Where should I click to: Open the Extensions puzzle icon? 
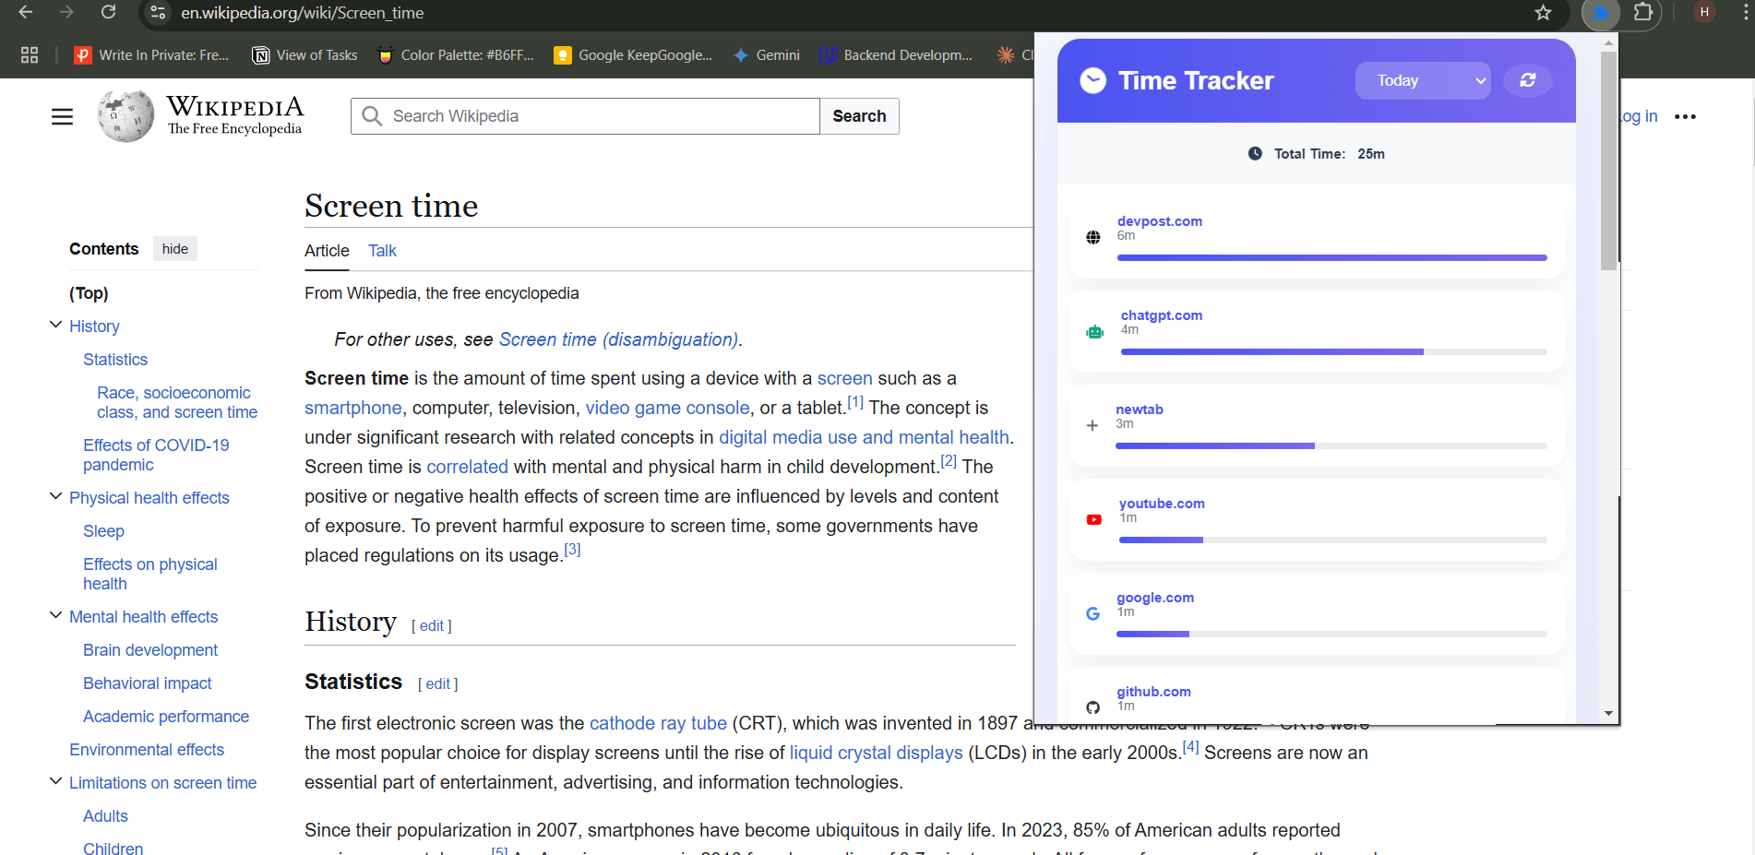pos(1643,13)
